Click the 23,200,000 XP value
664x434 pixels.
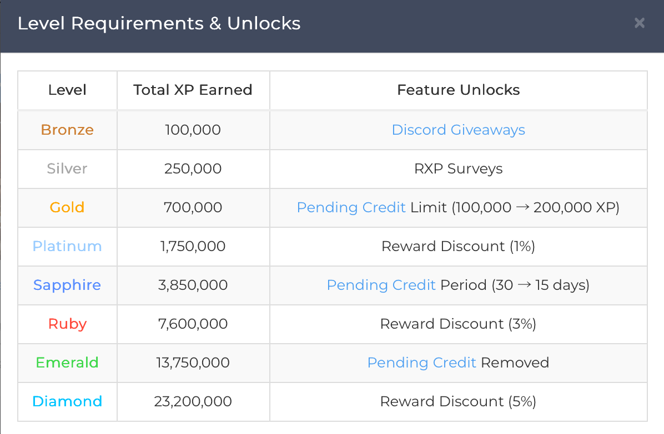point(193,401)
